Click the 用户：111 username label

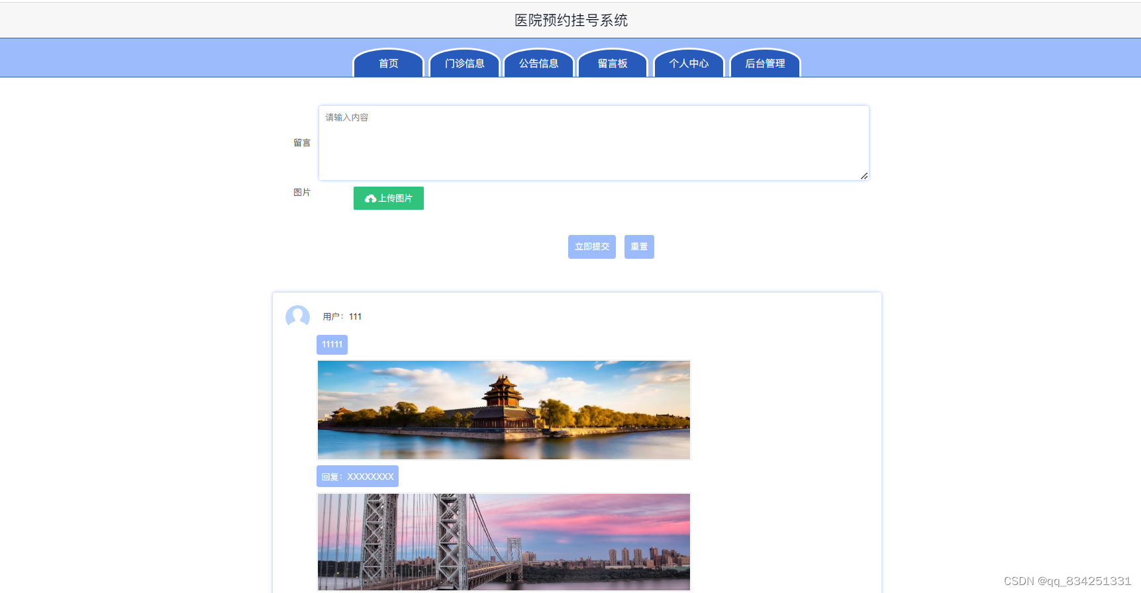click(x=342, y=317)
